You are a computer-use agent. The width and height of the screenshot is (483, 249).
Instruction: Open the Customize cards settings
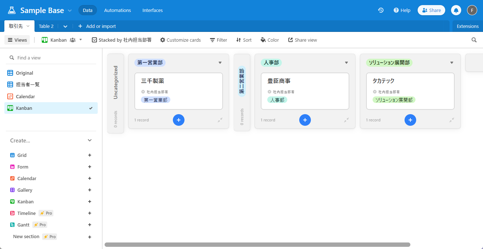tap(180, 40)
